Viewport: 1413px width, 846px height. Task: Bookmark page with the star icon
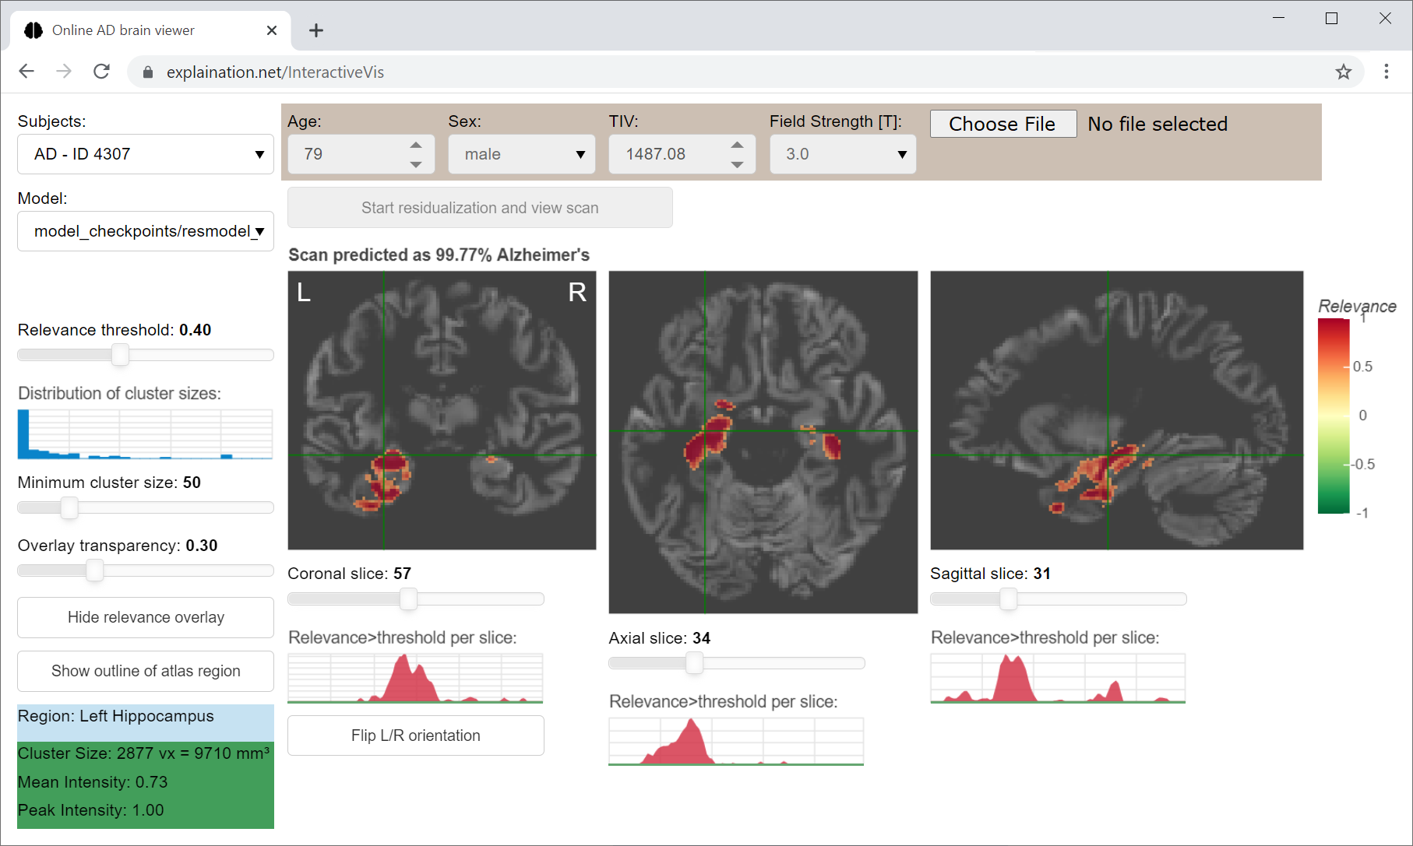[x=1344, y=72]
